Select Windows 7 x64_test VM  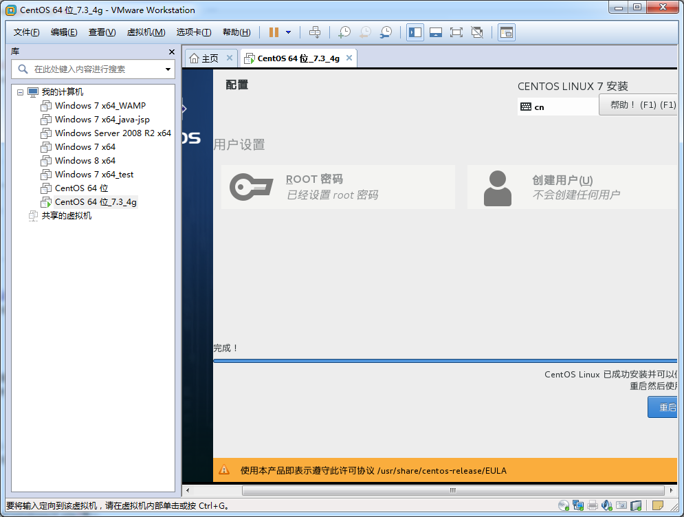[93, 175]
